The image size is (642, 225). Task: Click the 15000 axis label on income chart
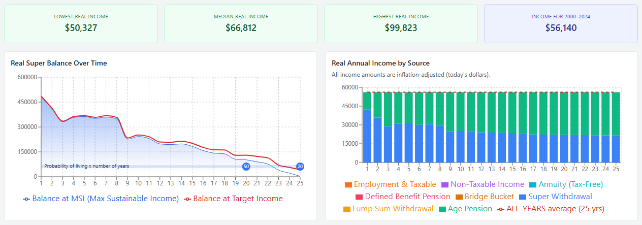[349, 144]
